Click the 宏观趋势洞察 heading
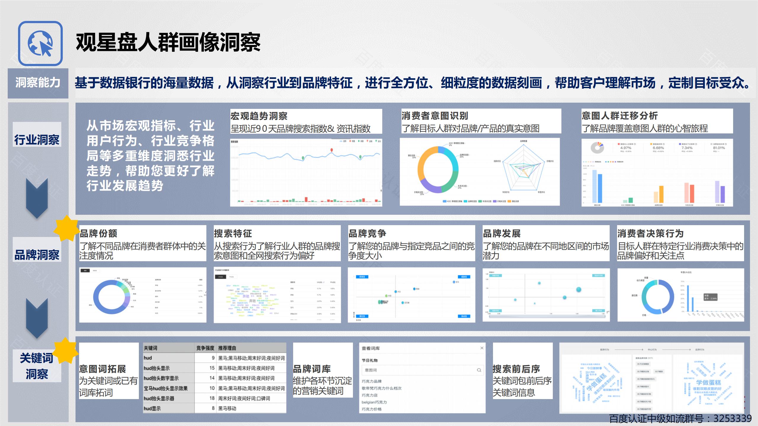The height and width of the screenshot is (426, 758). 259,116
